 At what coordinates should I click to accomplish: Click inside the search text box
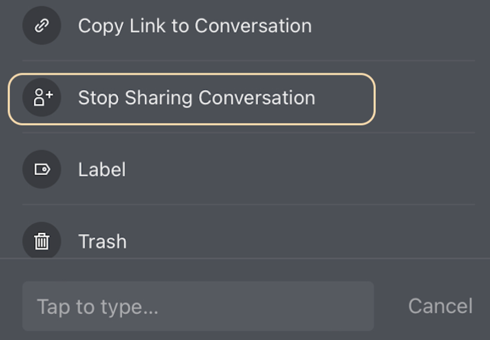198,306
